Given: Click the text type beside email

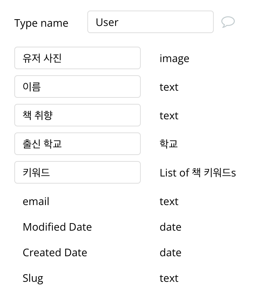Looking at the screenshot, I should coord(169,202).
